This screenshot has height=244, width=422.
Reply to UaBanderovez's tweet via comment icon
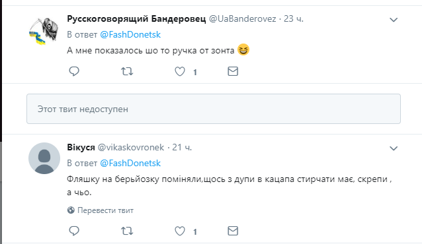click(74, 71)
